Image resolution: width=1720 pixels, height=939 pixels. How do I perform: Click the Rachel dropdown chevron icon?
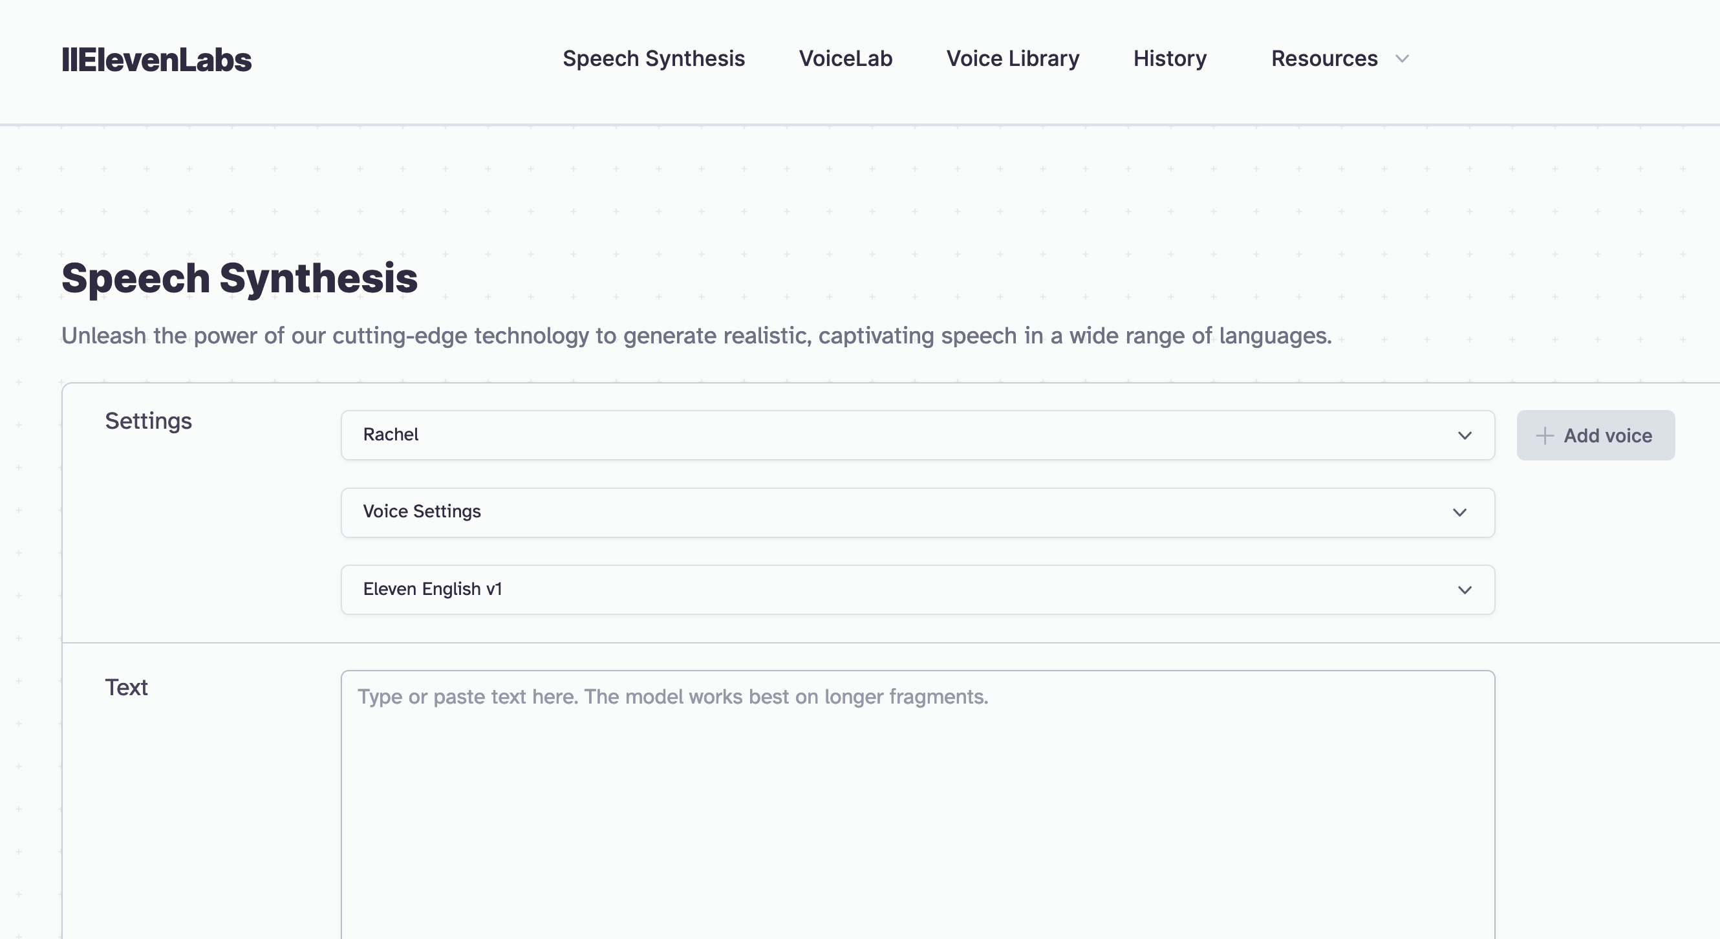(x=1465, y=435)
